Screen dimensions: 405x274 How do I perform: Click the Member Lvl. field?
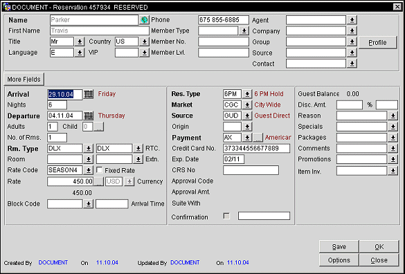(224, 53)
